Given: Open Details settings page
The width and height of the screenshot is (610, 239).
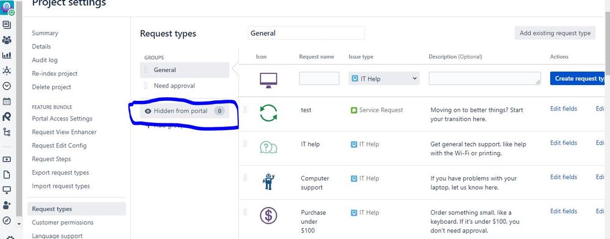Looking at the screenshot, I should 41,46.
